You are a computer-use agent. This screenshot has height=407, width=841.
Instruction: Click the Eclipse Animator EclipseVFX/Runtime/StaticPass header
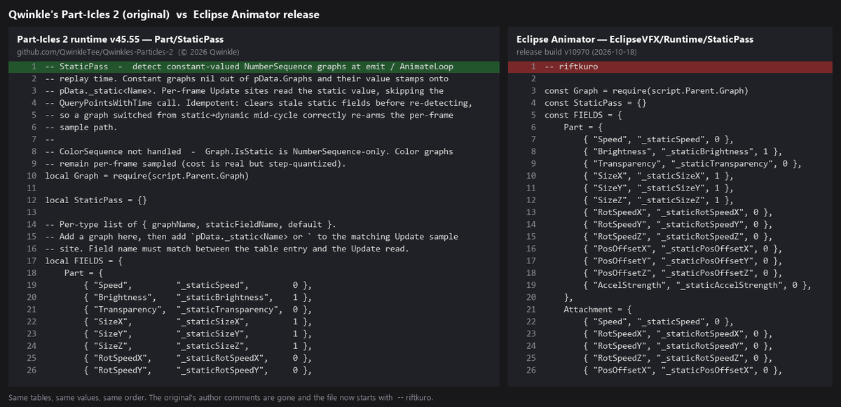point(635,39)
